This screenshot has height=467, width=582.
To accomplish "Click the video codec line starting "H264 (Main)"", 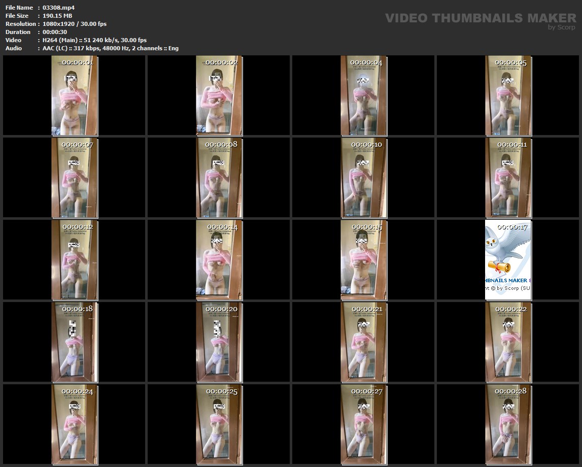I will [x=95, y=40].
